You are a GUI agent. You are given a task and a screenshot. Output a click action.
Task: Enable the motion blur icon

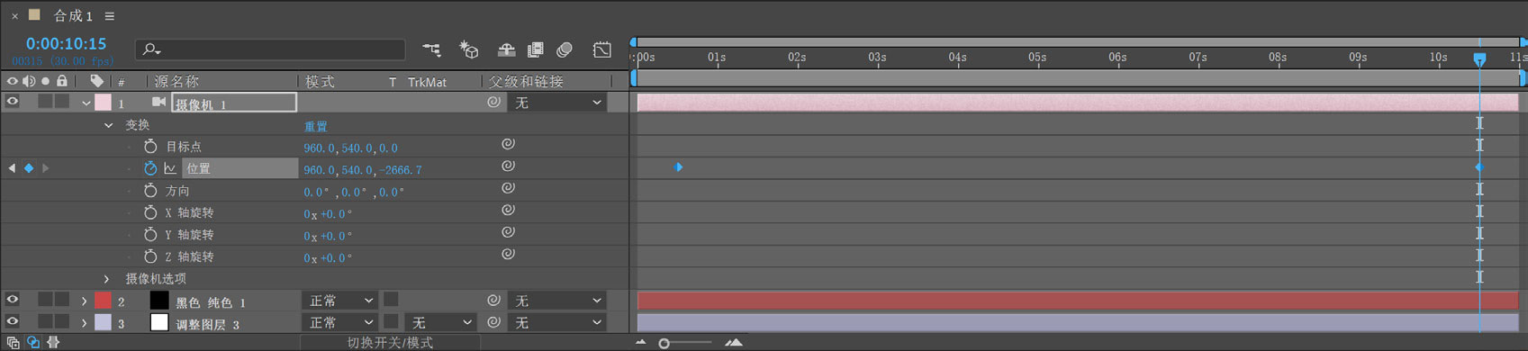coord(565,49)
